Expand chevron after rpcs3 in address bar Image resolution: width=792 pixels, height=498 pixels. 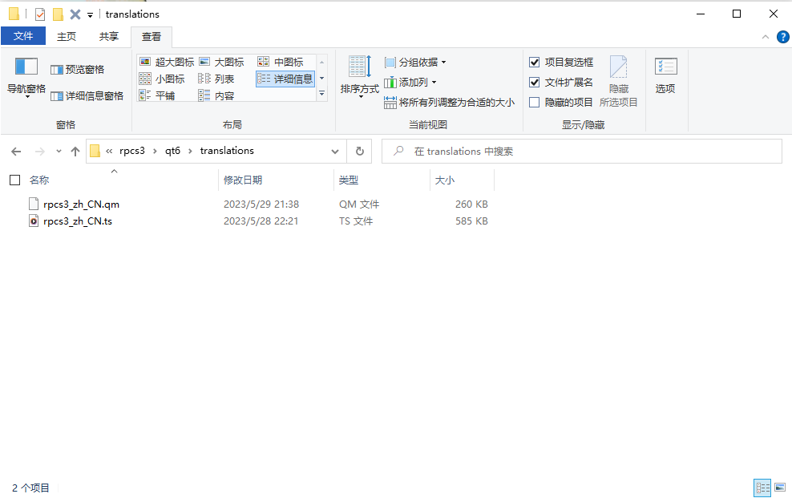click(155, 151)
